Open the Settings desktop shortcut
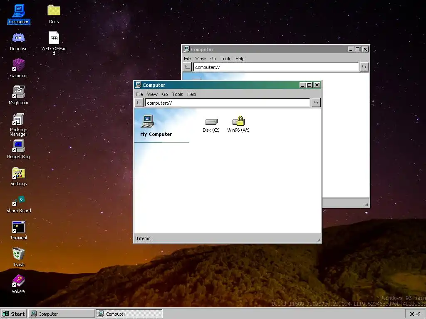 pos(18,176)
